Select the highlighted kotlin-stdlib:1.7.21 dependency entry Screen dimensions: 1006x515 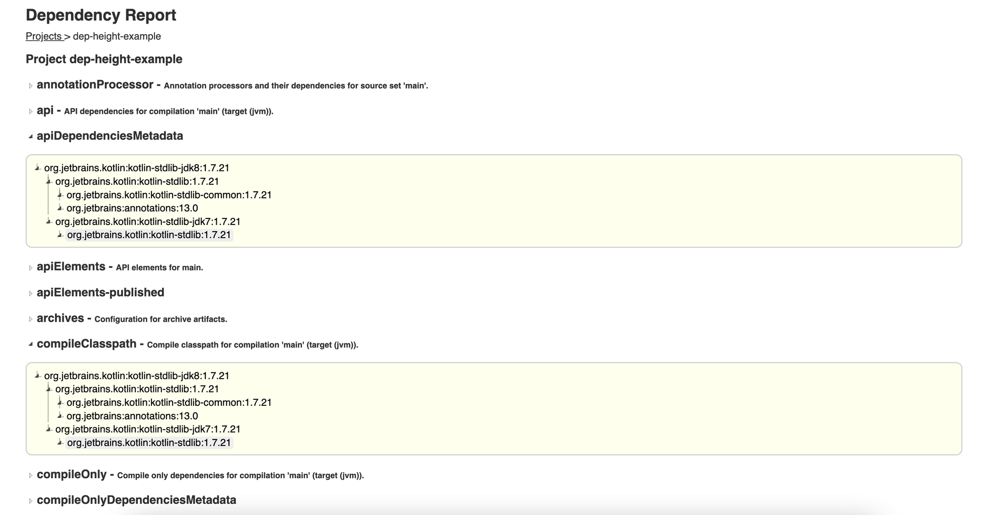pyautogui.click(x=149, y=235)
